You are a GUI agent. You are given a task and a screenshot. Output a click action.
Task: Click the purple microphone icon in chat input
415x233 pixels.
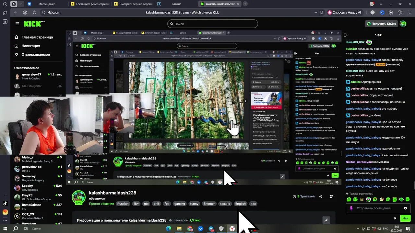(x=351, y=208)
